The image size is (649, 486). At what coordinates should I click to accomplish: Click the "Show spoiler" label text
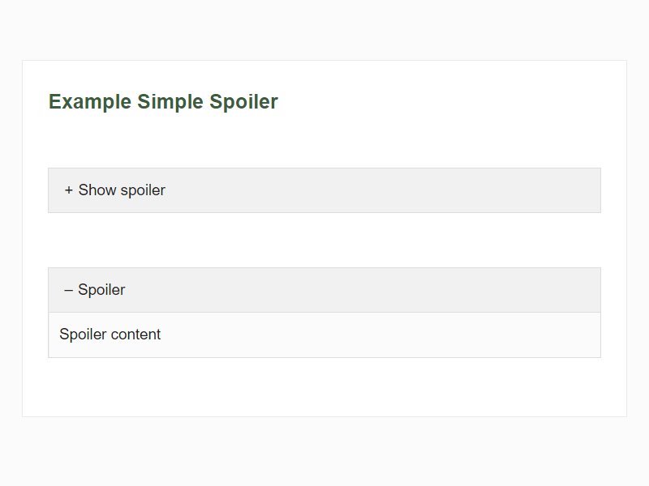coord(122,190)
